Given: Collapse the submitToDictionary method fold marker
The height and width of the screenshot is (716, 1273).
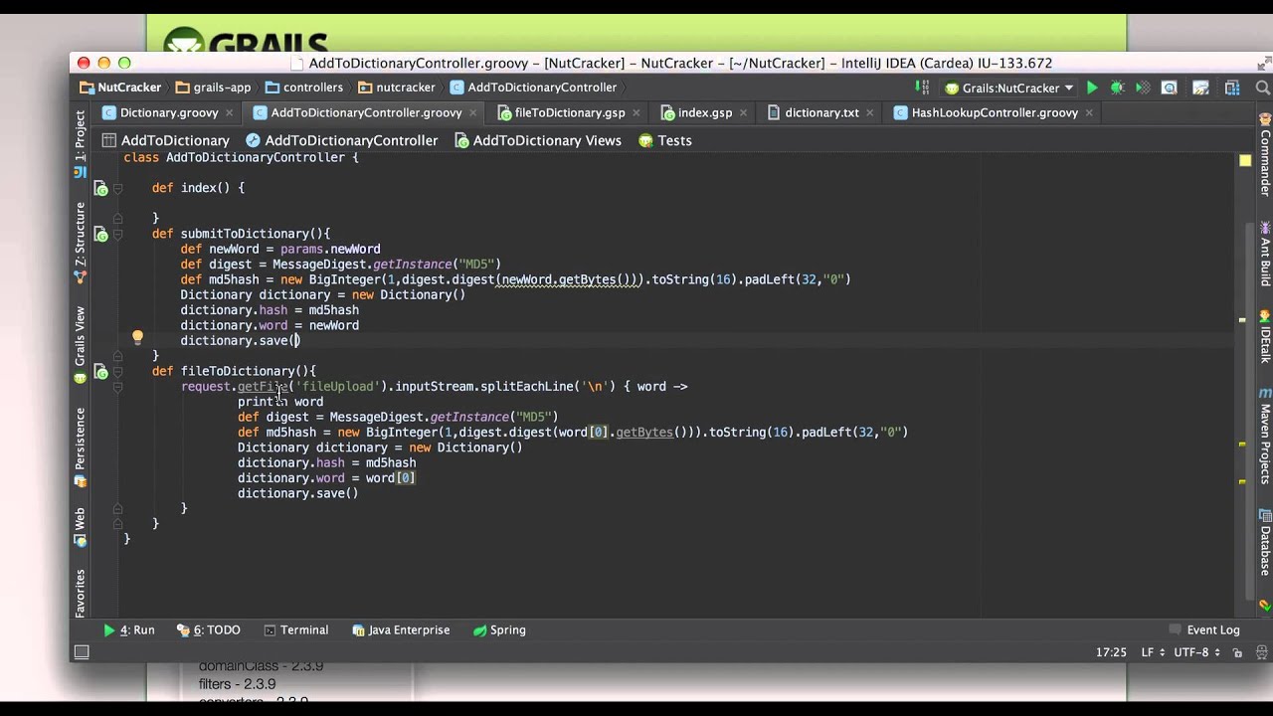Looking at the screenshot, I should pos(117,235).
